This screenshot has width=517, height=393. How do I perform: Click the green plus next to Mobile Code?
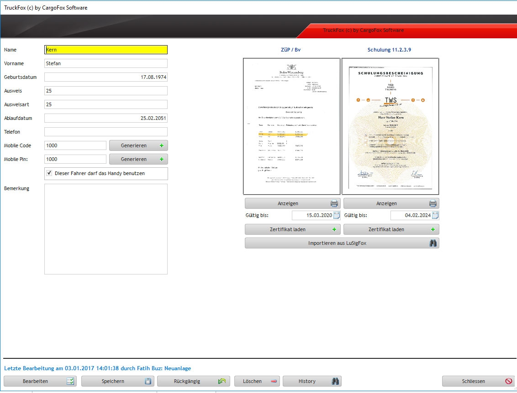tap(162, 145)
